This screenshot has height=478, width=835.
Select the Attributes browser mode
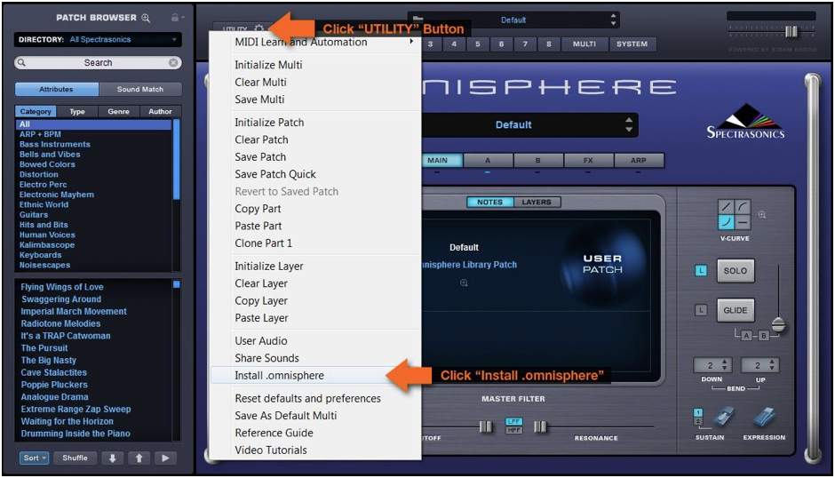(56, 89)
